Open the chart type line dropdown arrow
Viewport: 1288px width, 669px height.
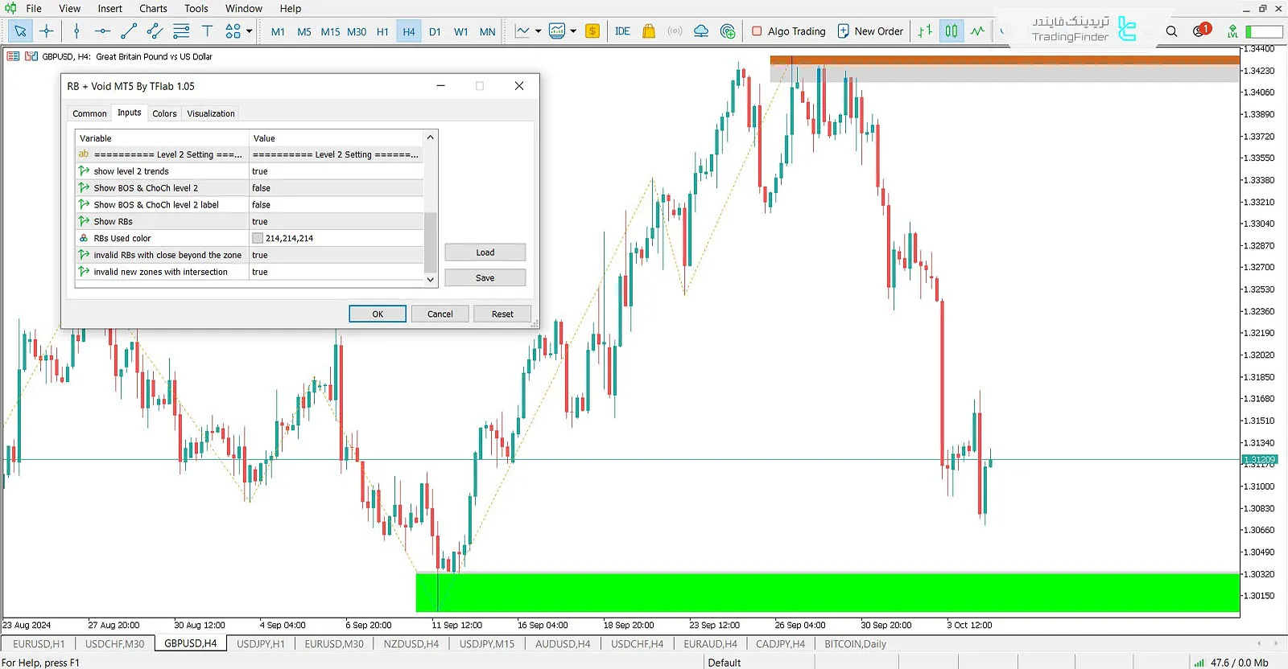point(538,31)
